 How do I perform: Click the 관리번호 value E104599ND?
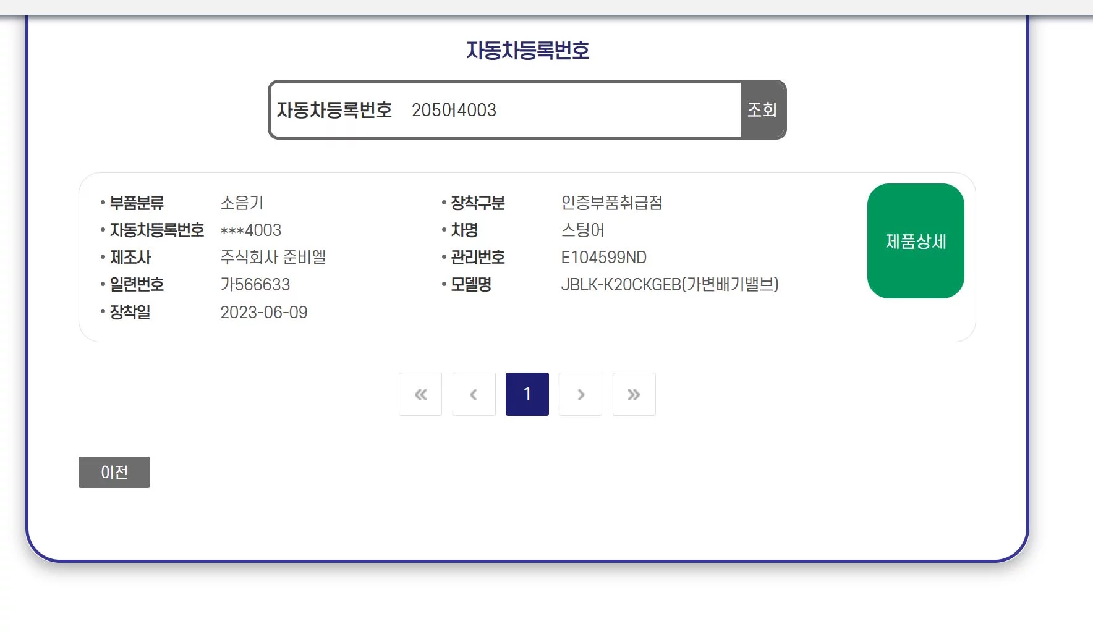click(603, 258)
